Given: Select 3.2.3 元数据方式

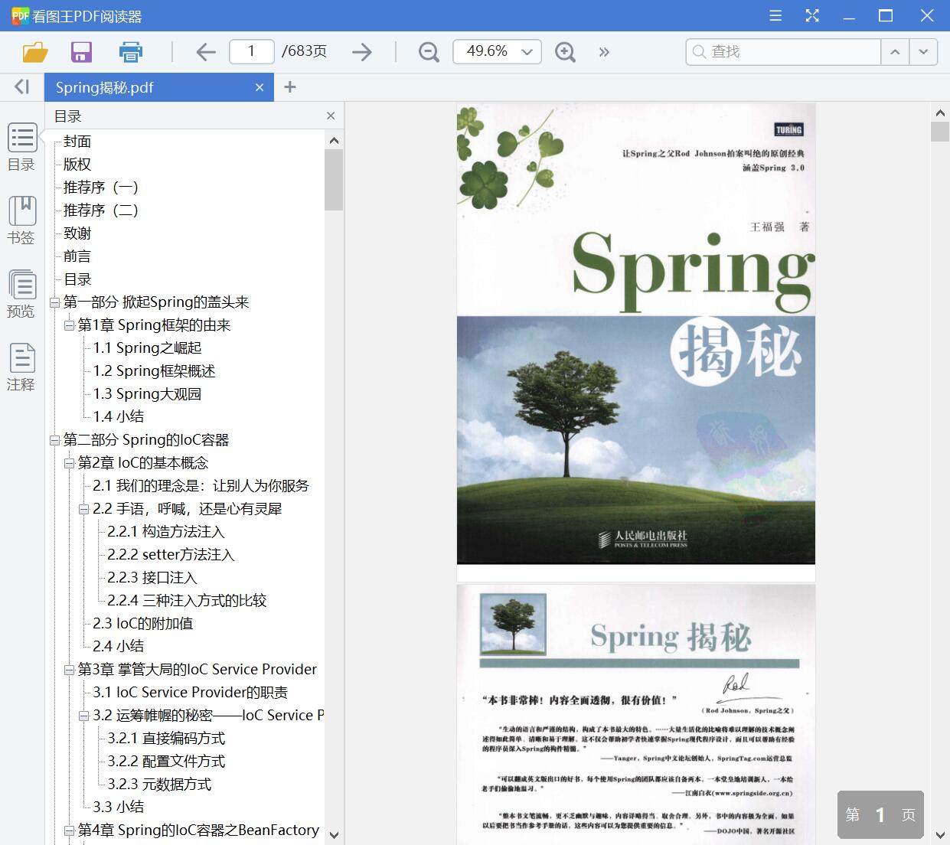Looking at the screenshot, I should point(159,785).
